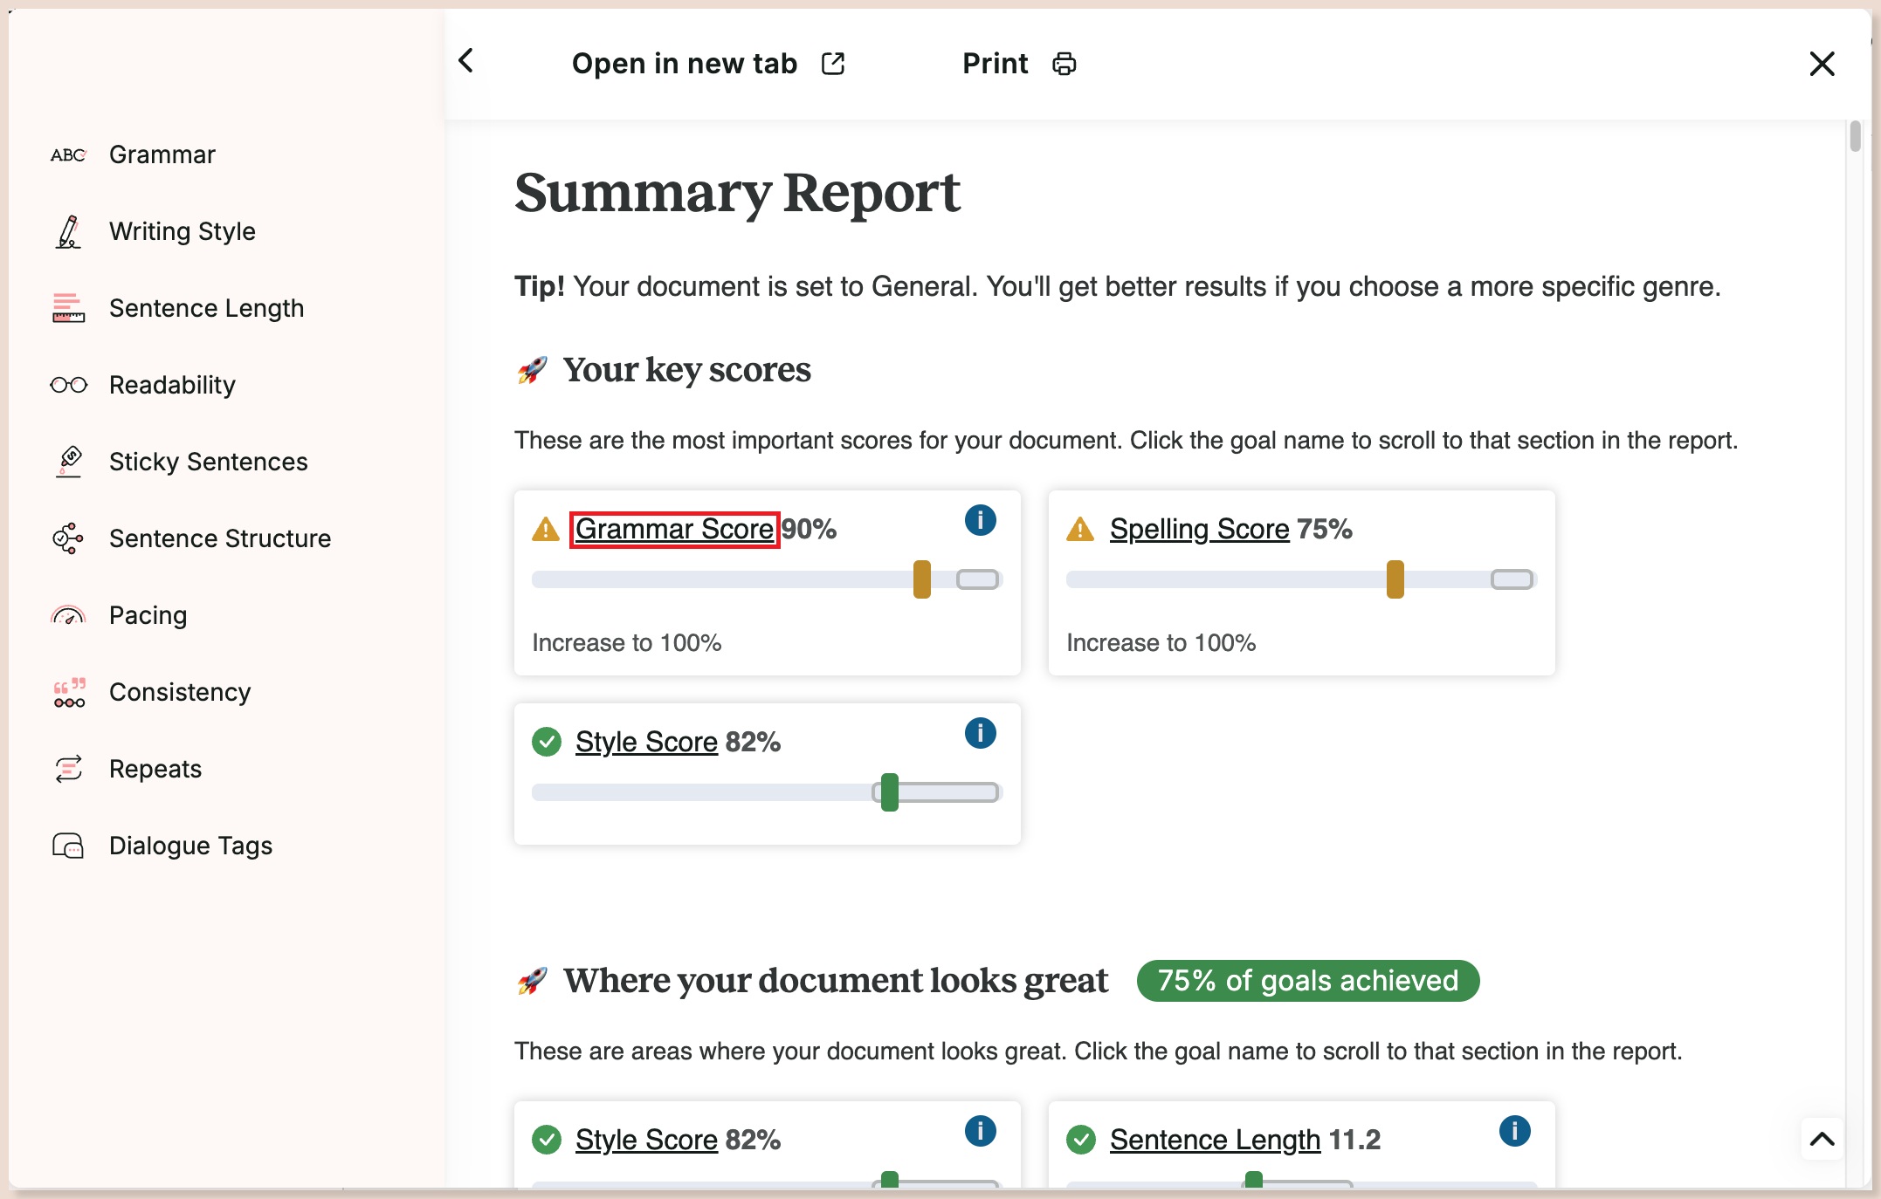1881x1199 pixels.
Task: Click green checkmark beside Sentence Length
Action: point(1081,1140)
